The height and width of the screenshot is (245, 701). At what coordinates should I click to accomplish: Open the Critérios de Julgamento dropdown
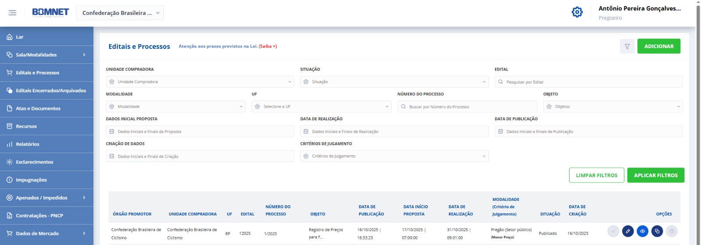(x=394, y=156)
